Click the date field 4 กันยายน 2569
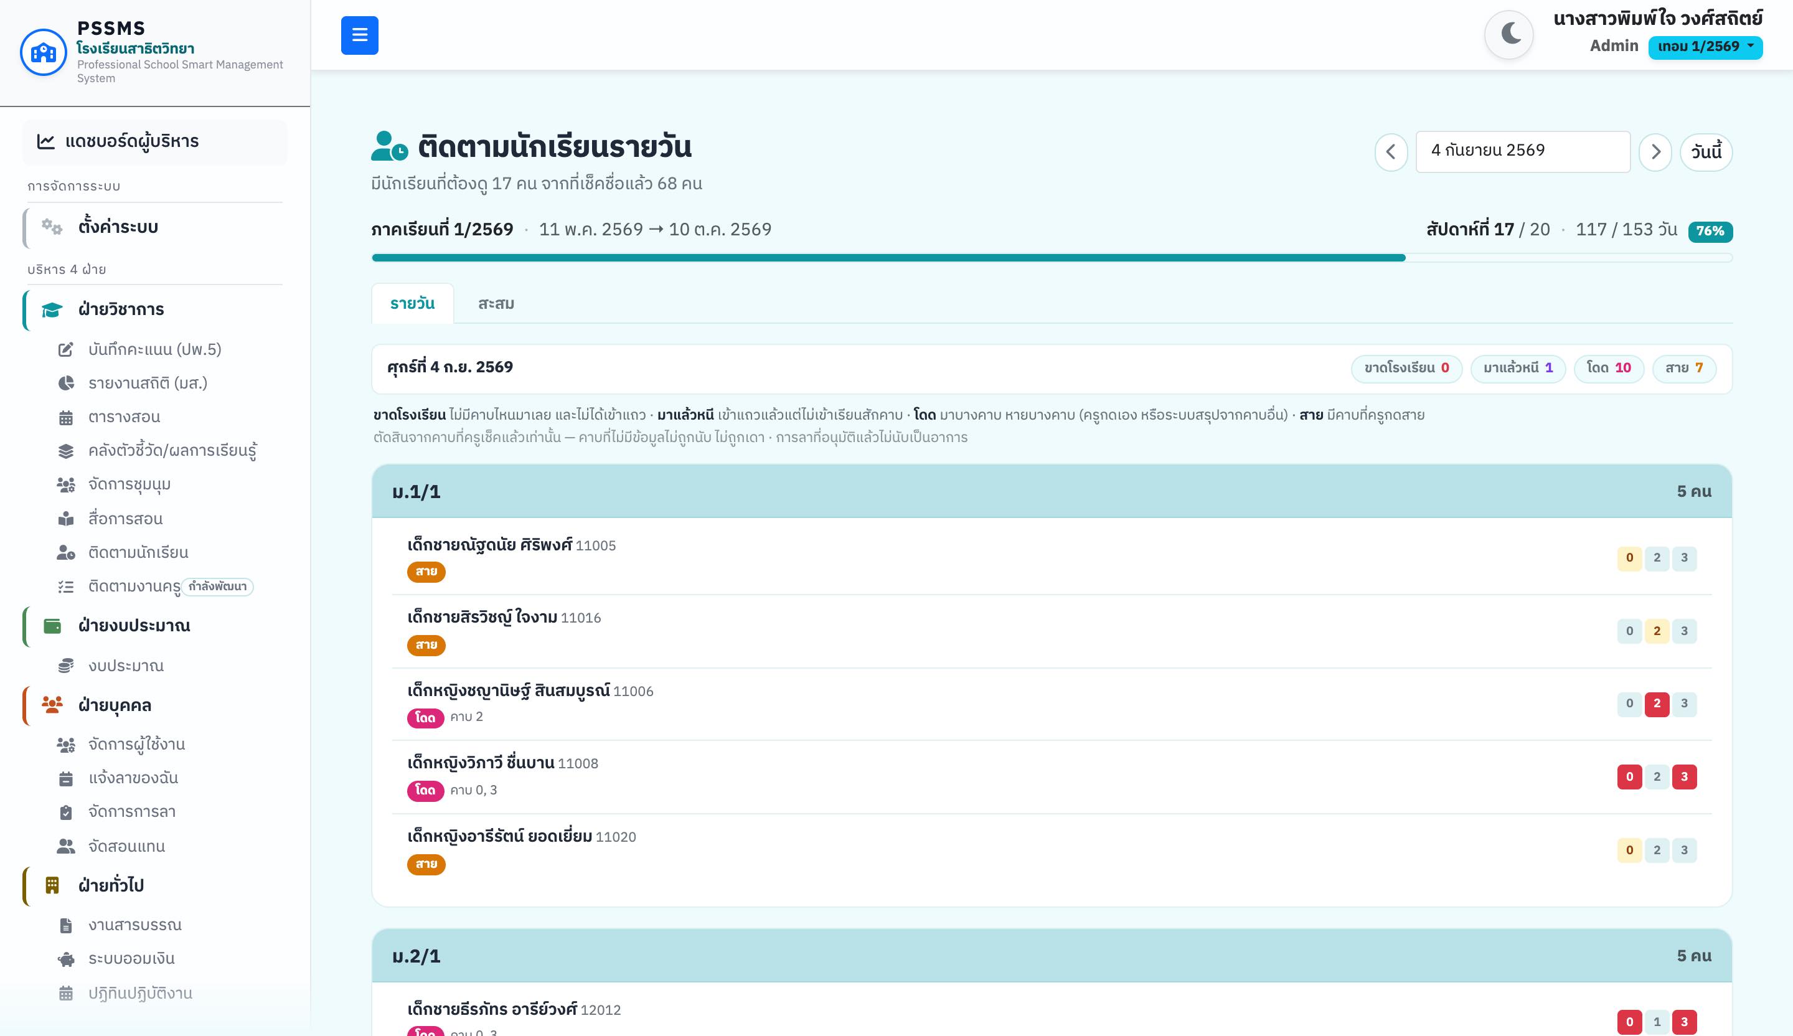 (1523, 151)
